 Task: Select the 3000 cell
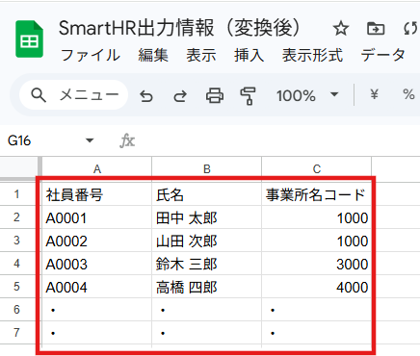[317, 264]
